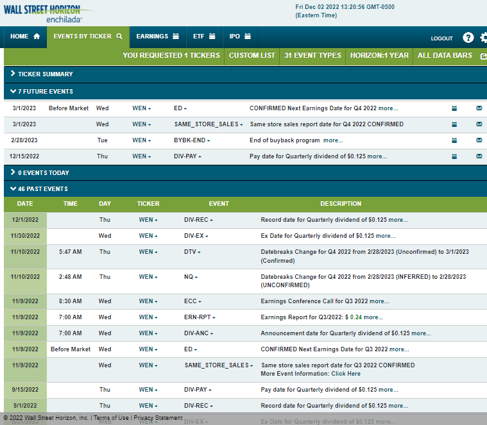Open the Terms of Use link

[112, 418]
